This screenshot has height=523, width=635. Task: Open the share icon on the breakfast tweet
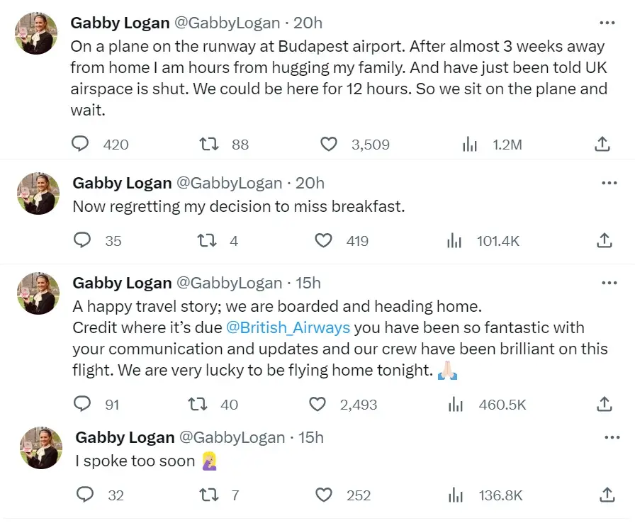pyautogui.click(x=603, y=240)
